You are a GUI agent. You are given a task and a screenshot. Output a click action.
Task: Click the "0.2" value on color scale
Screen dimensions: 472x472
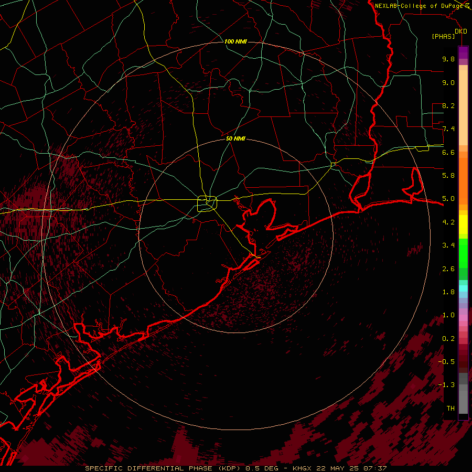[x=448, y=339]
